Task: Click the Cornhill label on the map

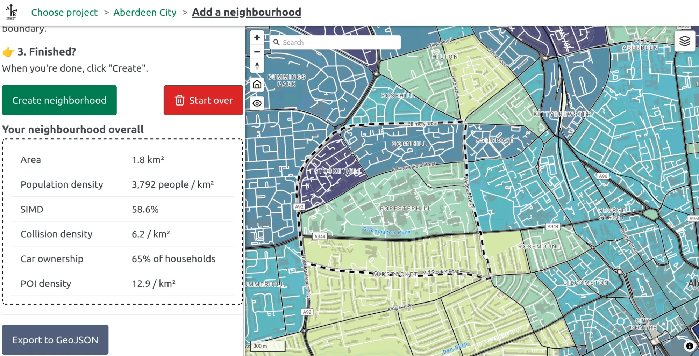Action: click(x=409, y=144)
